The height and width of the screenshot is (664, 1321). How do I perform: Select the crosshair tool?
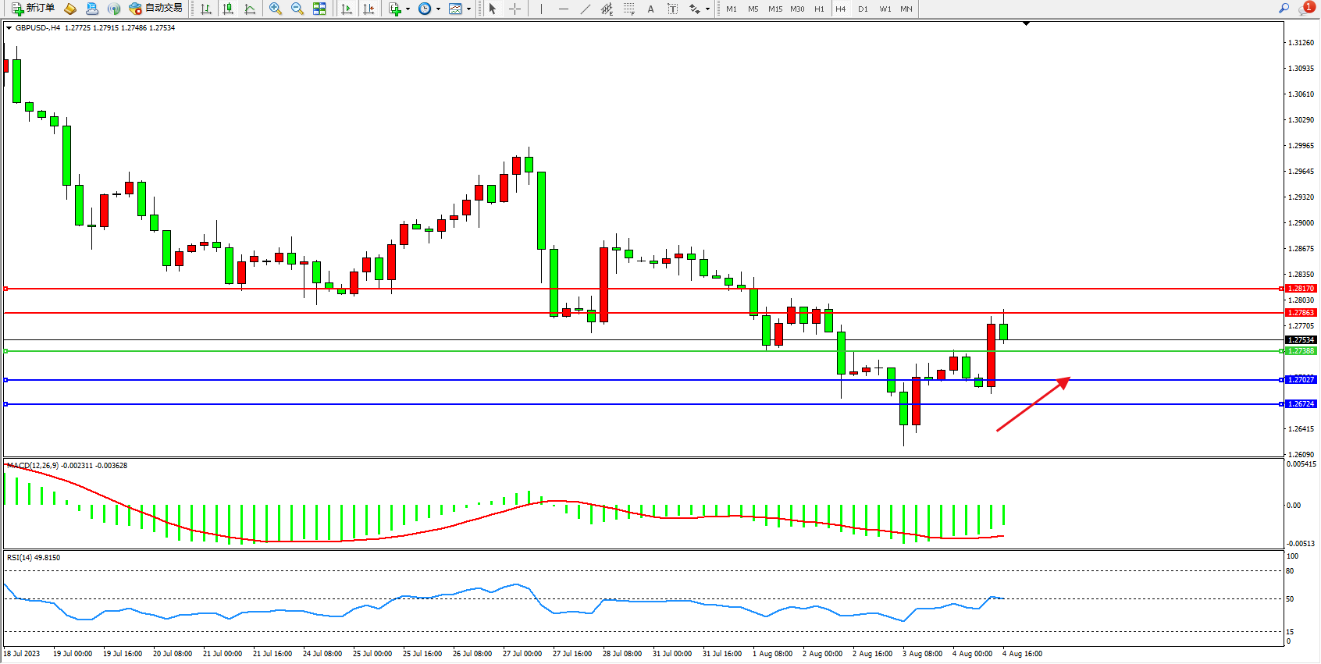tap(515, 9)
